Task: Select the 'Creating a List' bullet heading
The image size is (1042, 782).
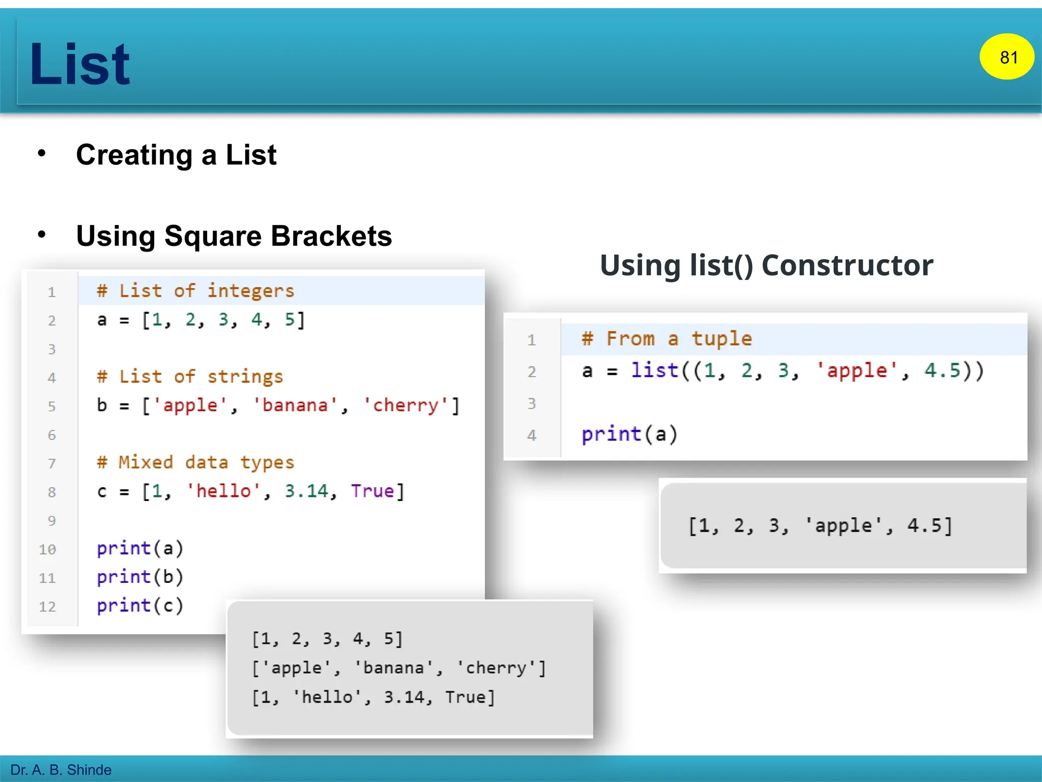Action: (176, 155)
